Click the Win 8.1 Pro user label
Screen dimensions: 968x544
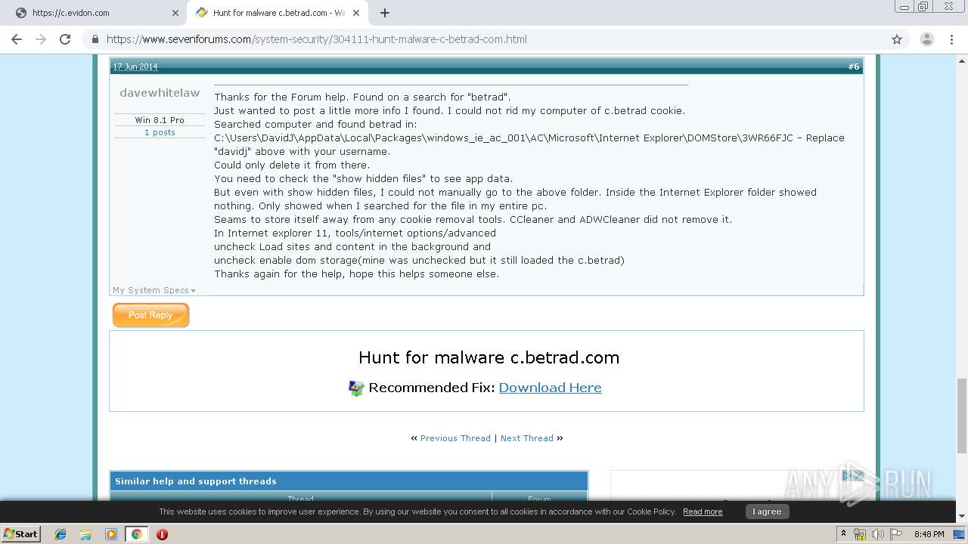[160, 120]
